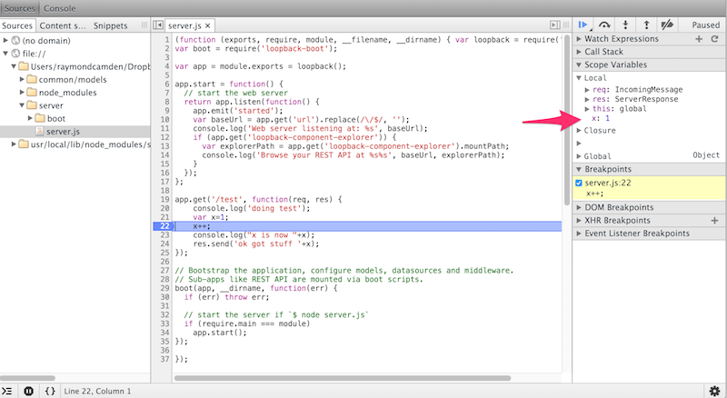Click the editor's horizontal scrollbar
Viewport: 727px width, 398px height.
tap(343, 378)
